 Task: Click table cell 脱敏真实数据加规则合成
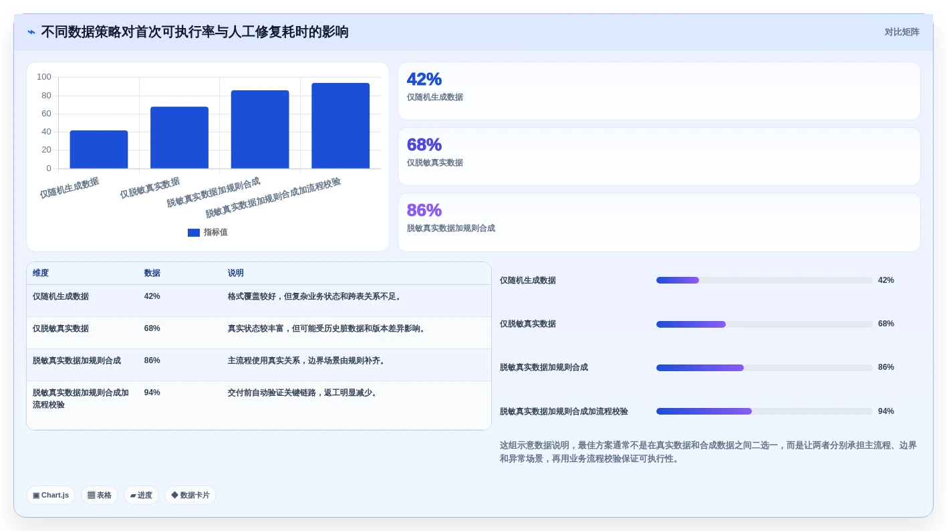coord(77,360)
